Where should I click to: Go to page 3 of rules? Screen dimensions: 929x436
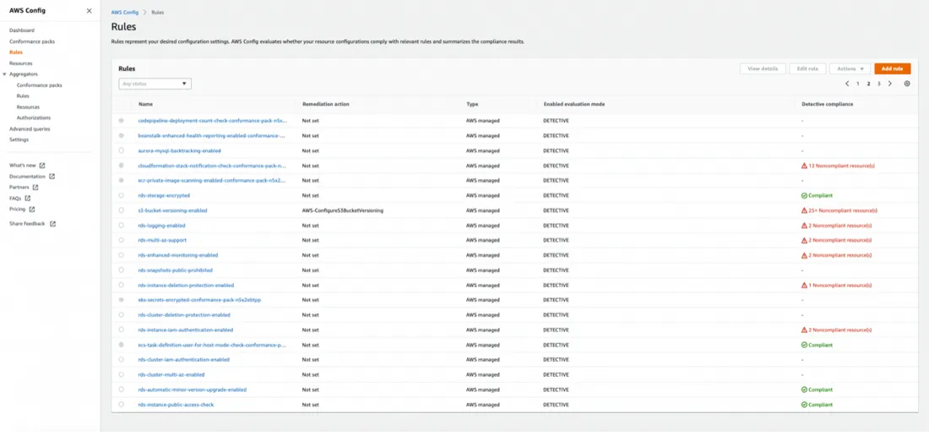coord(879,84)
